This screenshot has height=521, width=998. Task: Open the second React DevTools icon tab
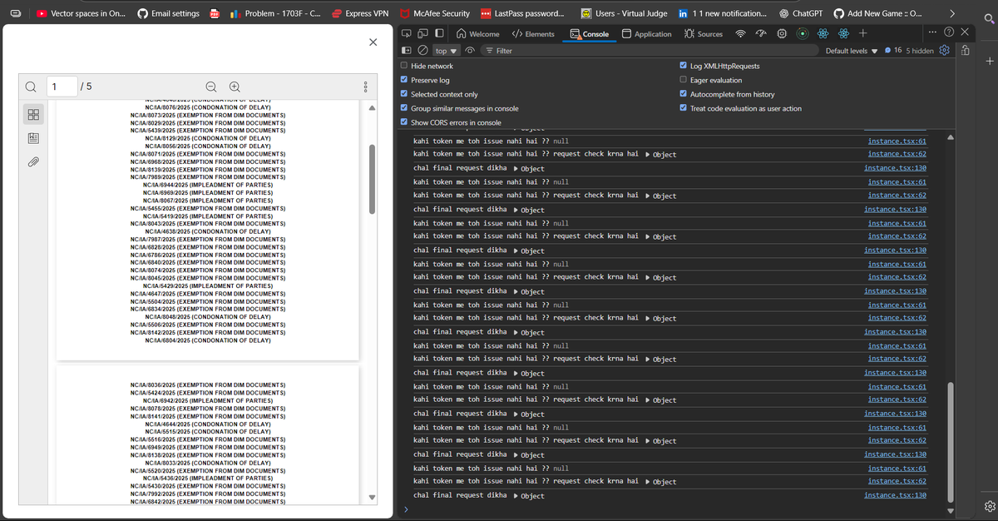tap(843, 34)
